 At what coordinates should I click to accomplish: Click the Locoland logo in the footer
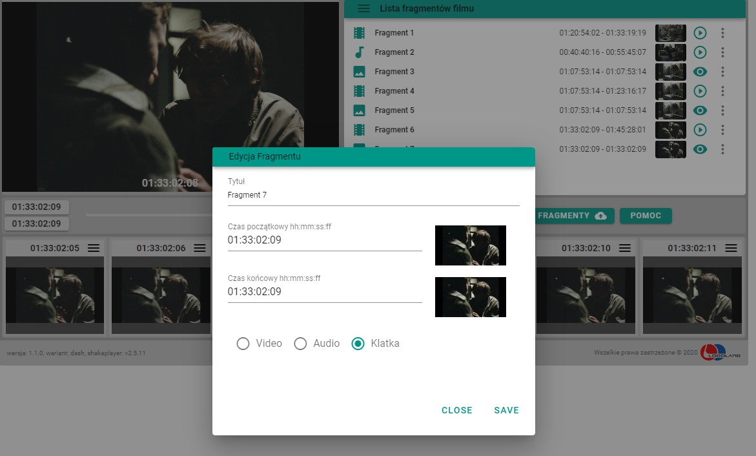(x=720, y=352)
